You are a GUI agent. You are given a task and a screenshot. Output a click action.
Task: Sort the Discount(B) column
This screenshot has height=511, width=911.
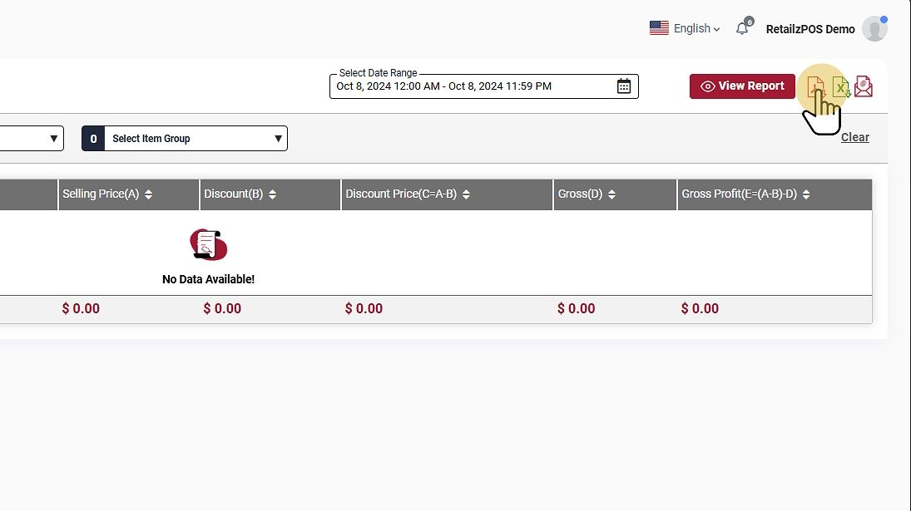[272, 194]
